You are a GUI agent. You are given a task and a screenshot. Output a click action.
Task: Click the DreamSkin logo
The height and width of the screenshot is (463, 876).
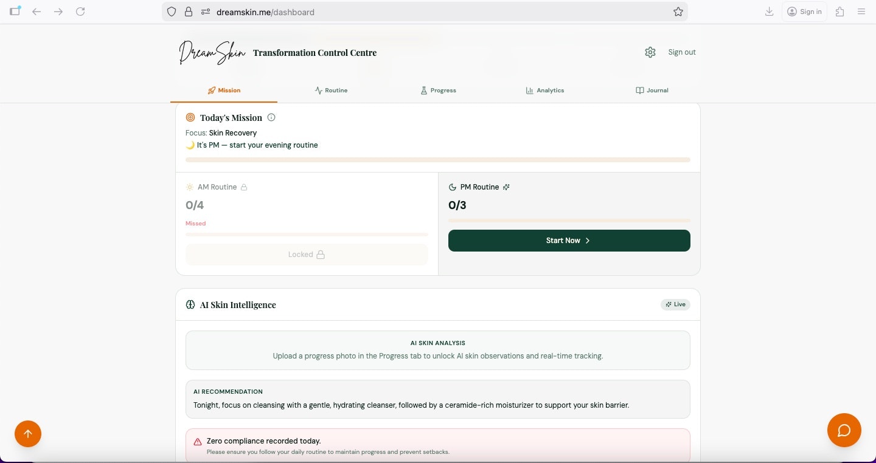click(212, 53)
